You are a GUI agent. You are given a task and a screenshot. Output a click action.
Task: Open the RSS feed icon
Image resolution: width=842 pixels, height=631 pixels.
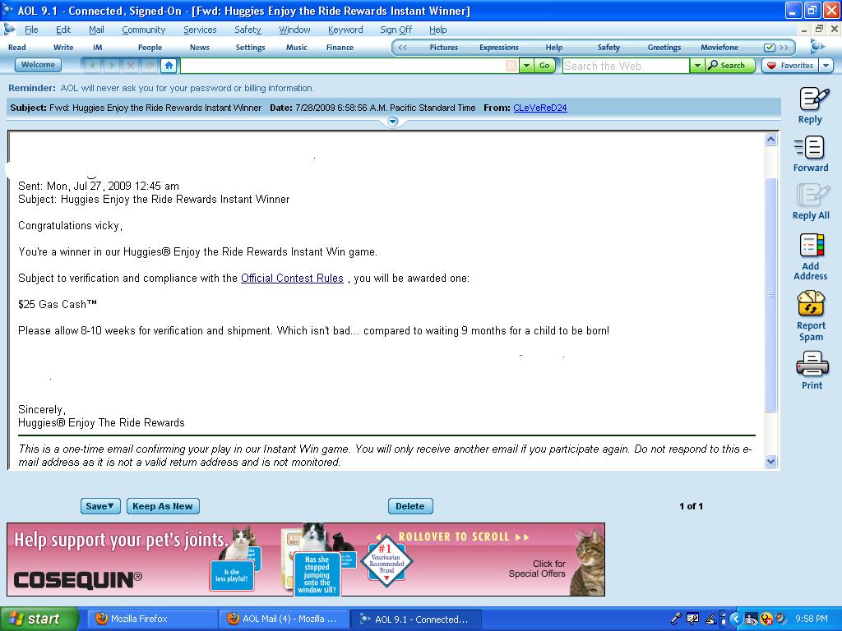pyautogui.click(x=511, y=66)
